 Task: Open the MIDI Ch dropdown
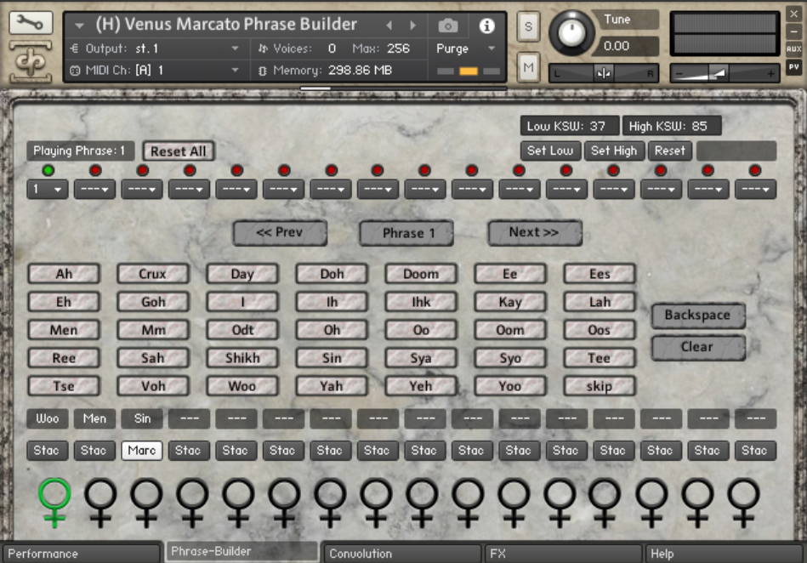[156, 70]
